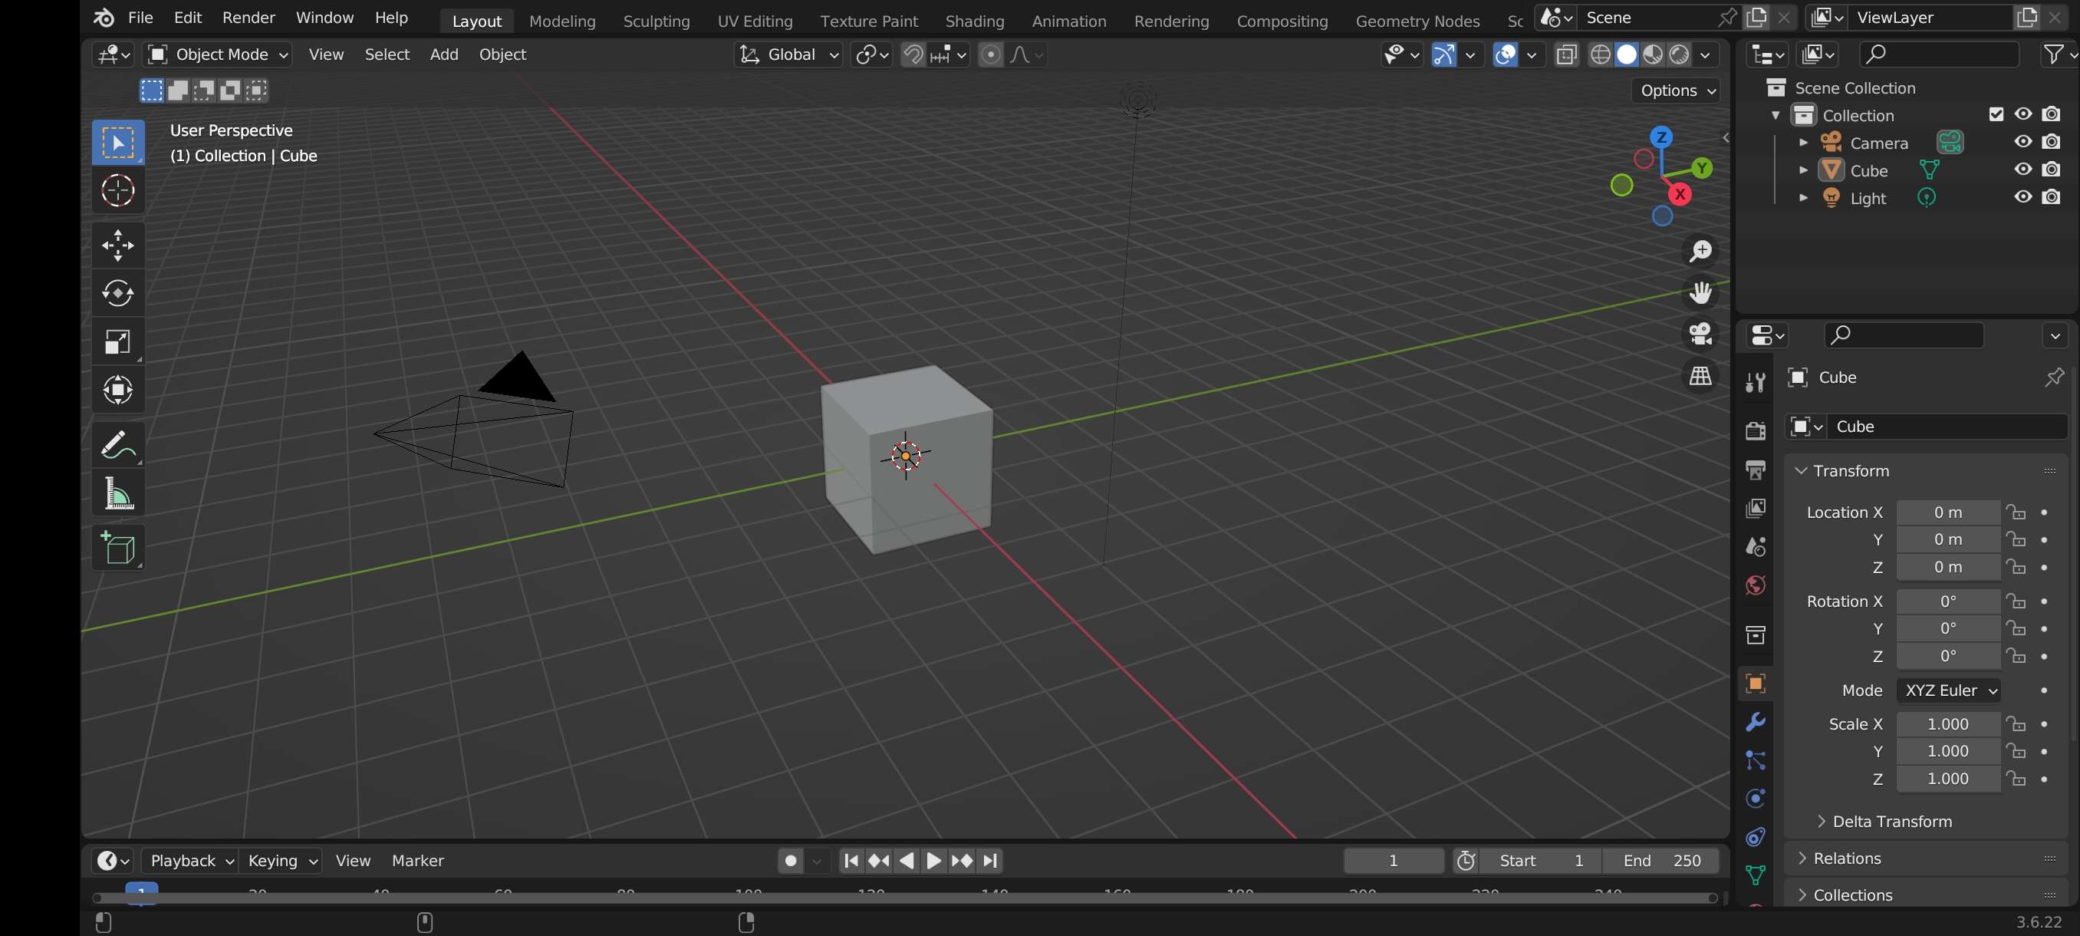Activate the Scale tool
2080x936 pixels.
click(118, 341)
